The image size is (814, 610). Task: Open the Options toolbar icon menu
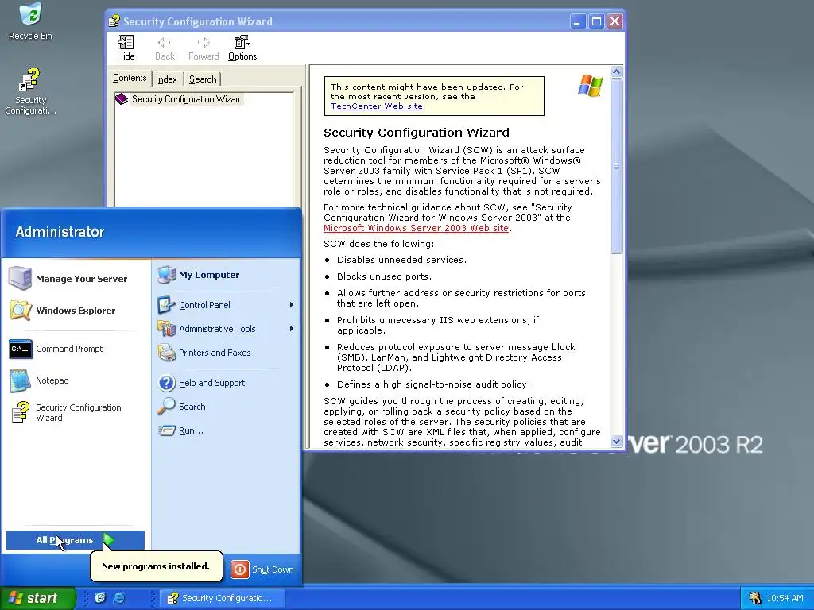242,43
